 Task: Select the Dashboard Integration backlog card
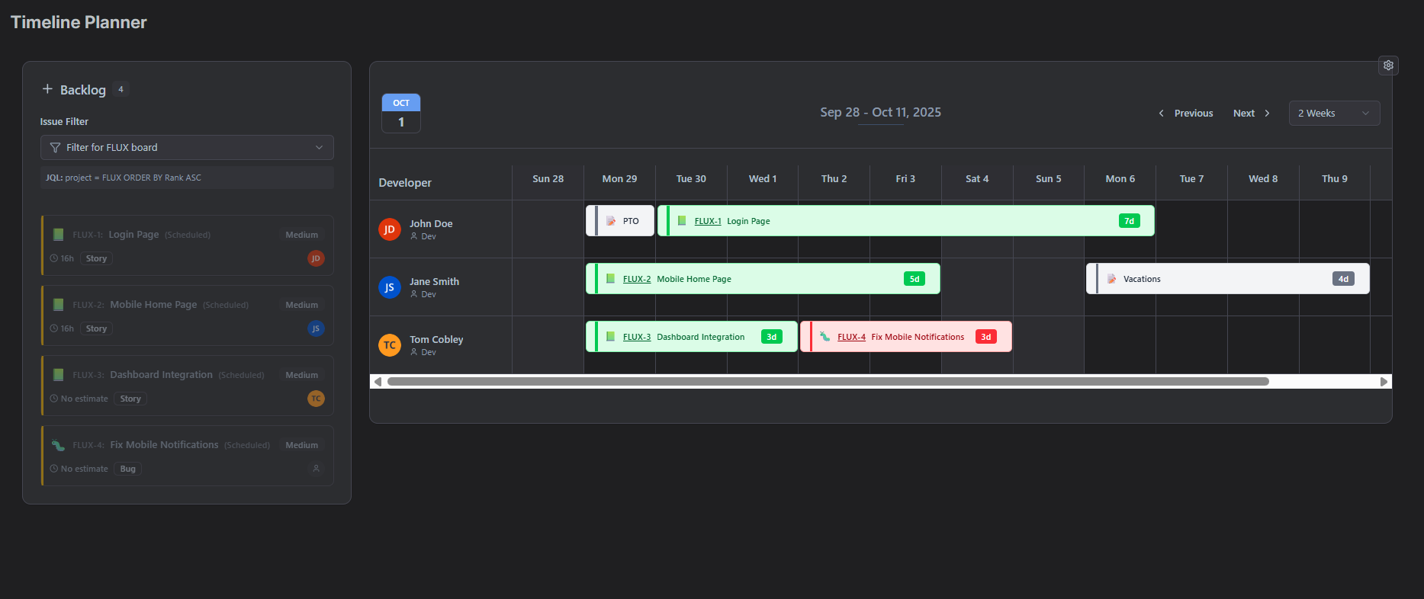pos(187,386)
